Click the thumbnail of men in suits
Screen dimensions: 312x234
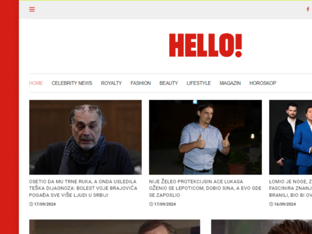point(290,137)
